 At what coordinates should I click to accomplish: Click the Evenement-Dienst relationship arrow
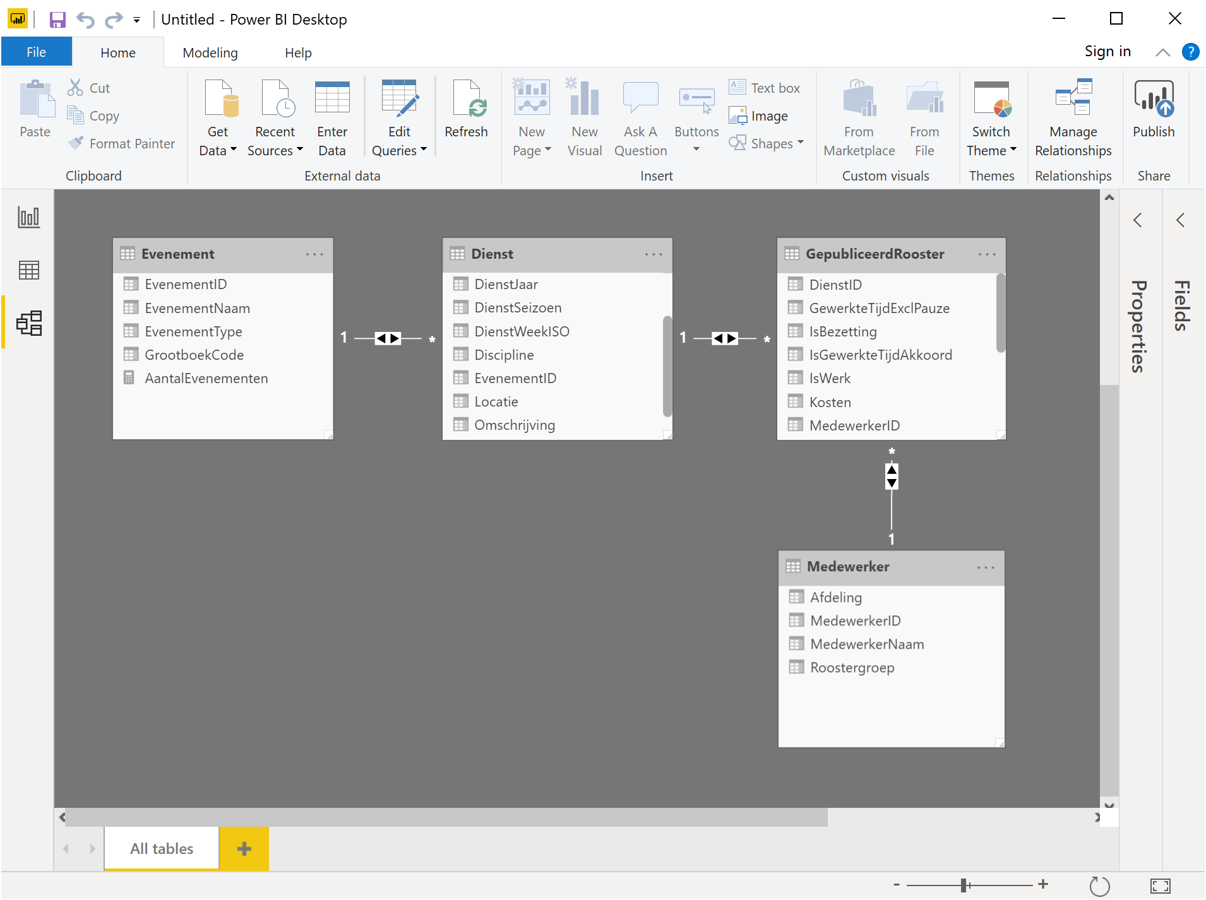pos(388,338)
